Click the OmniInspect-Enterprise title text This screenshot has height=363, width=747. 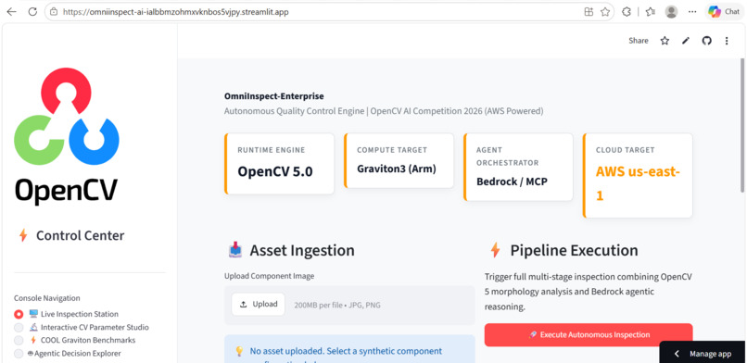pyautogui.click(x=274, y=96)
